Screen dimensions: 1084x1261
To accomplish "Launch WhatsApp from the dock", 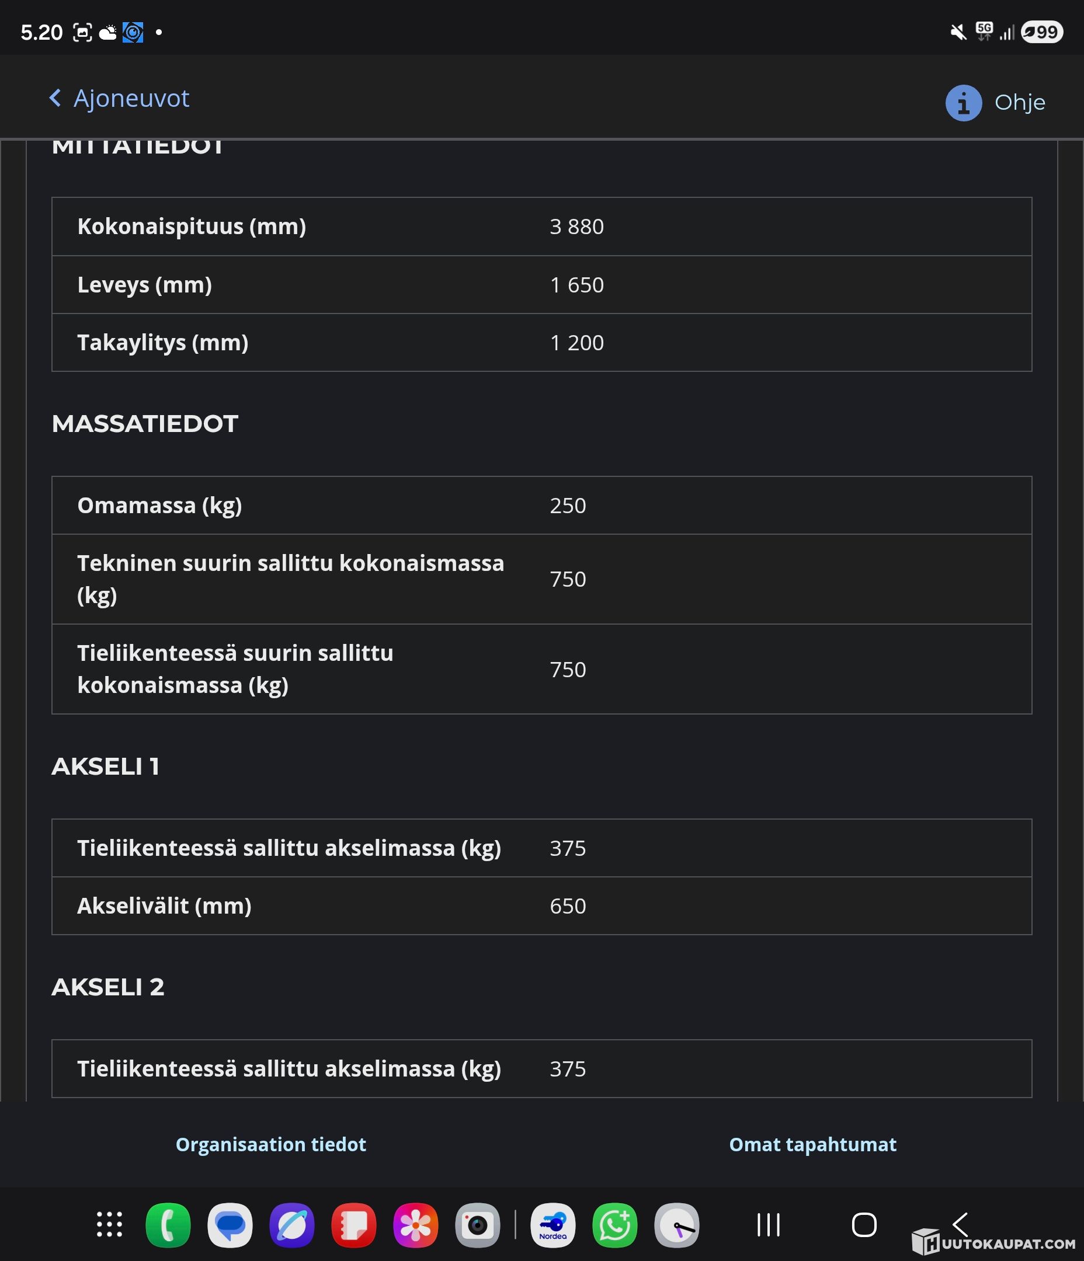I will tap(614, 1224).
